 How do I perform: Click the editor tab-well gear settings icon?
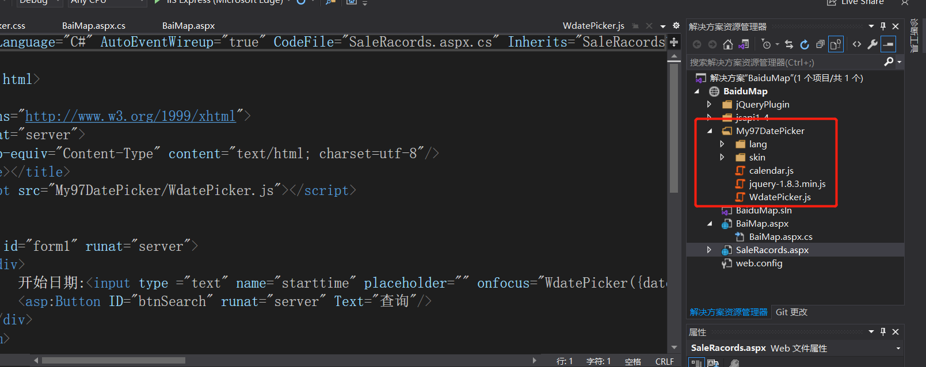pos(676,25)
